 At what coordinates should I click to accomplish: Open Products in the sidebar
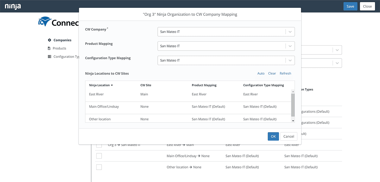point(59,48)
